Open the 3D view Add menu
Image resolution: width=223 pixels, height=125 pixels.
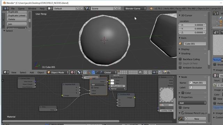[32, 73]
